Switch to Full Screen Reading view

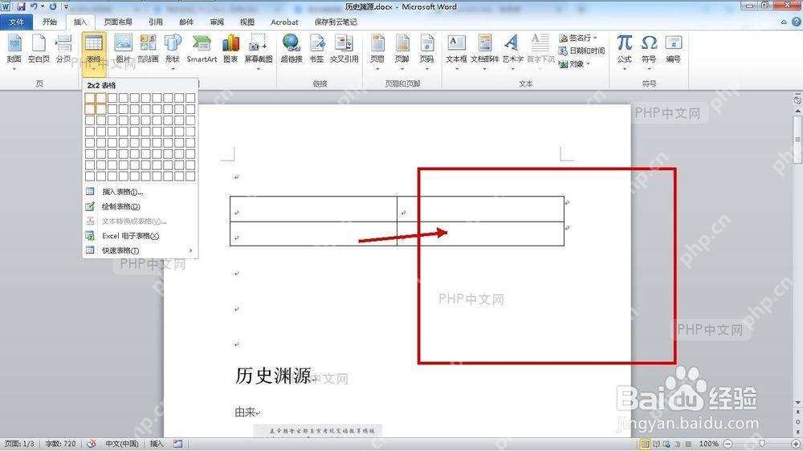[x=656, y=444]
